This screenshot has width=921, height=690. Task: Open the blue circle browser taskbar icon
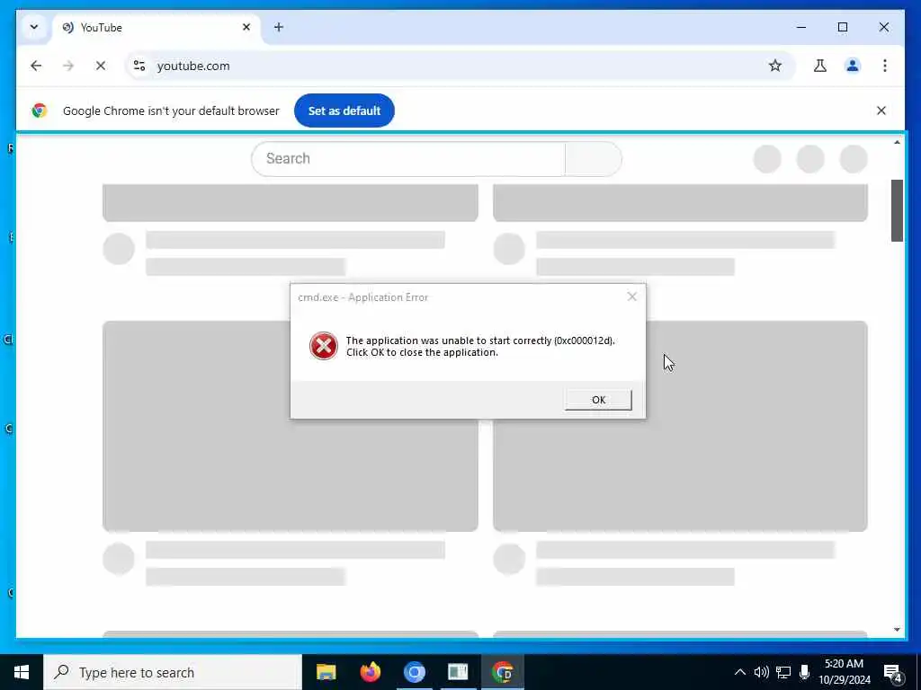[x=414, y=672]
